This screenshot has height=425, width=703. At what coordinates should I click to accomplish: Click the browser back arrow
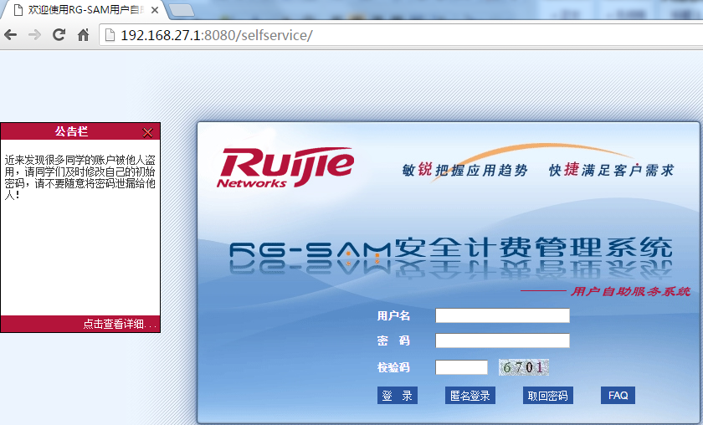pyautogui.click(x=11, y=35)
